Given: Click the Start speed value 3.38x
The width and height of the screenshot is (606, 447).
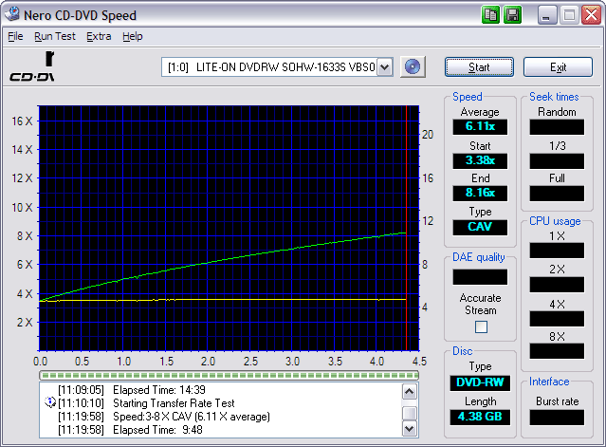Looking at the screenshot, I should (480, 160).
